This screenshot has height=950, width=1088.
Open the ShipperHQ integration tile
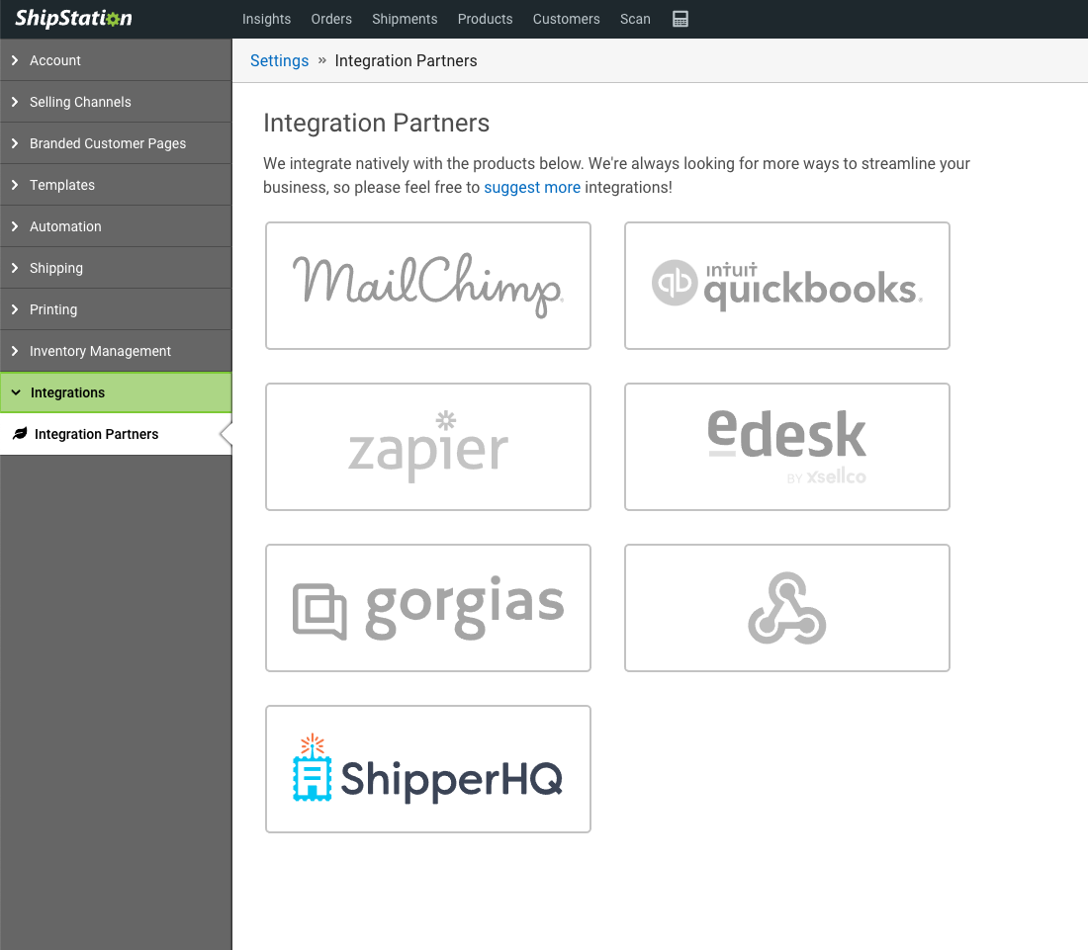[x=428, y=769]
